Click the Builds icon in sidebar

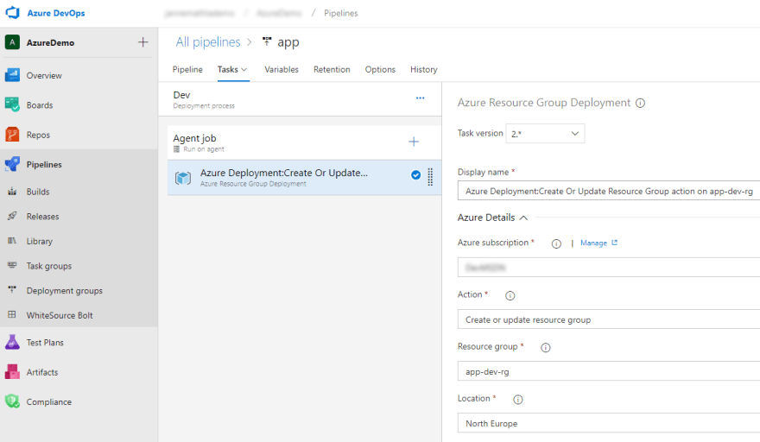pyautogui.click(x=12, y=192)
